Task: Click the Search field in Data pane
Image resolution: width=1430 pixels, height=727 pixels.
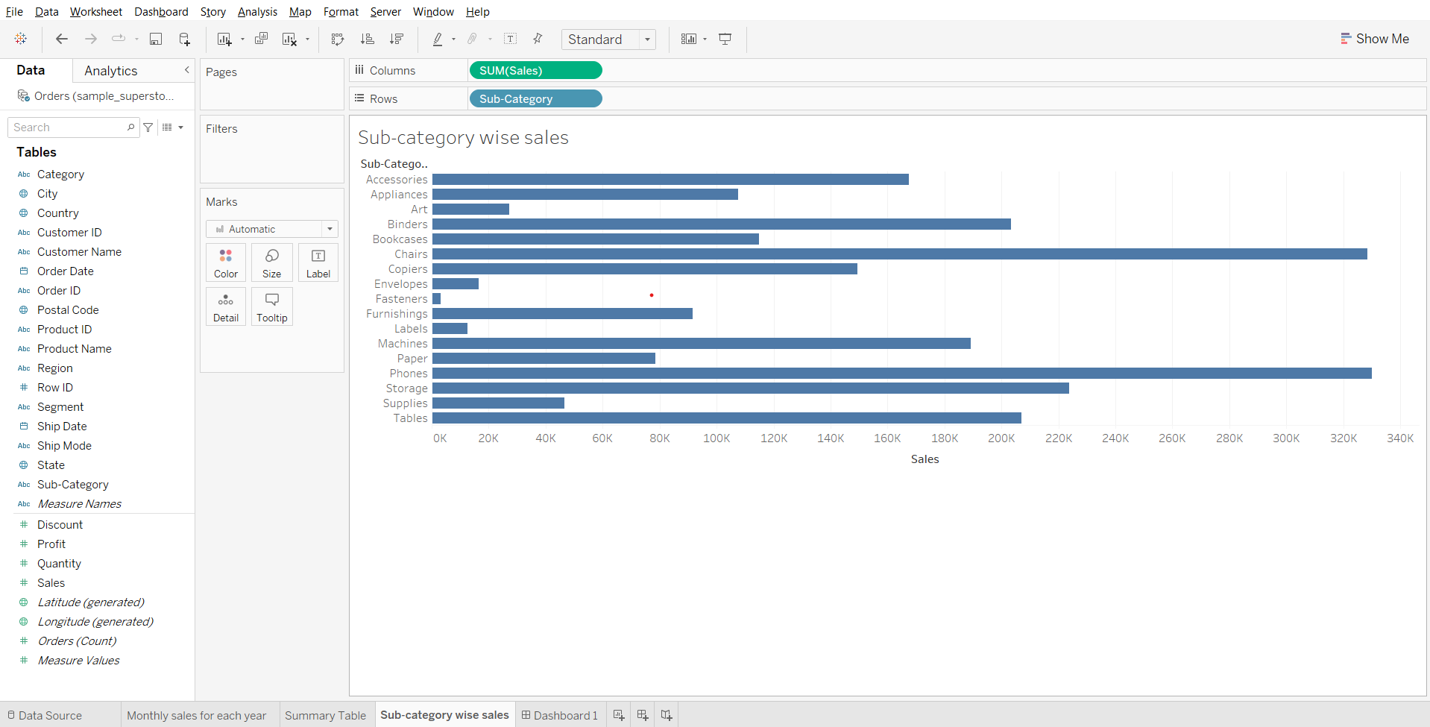Action: coord(69,128)
